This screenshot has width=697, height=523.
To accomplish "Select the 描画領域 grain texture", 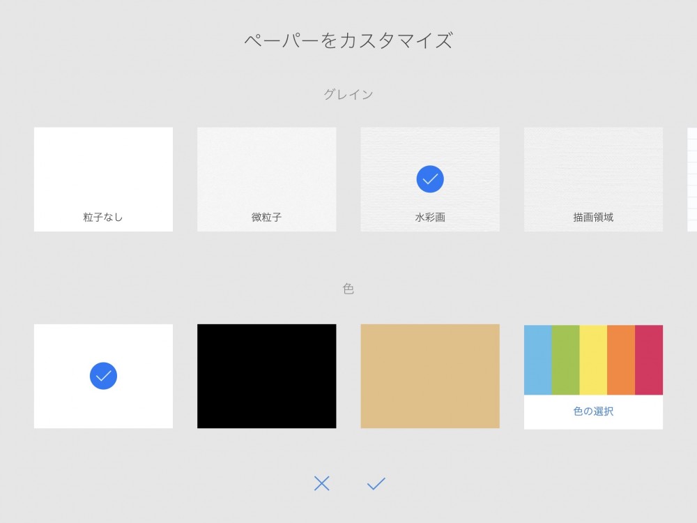I will pyautogui.click(x=593, y=179).
